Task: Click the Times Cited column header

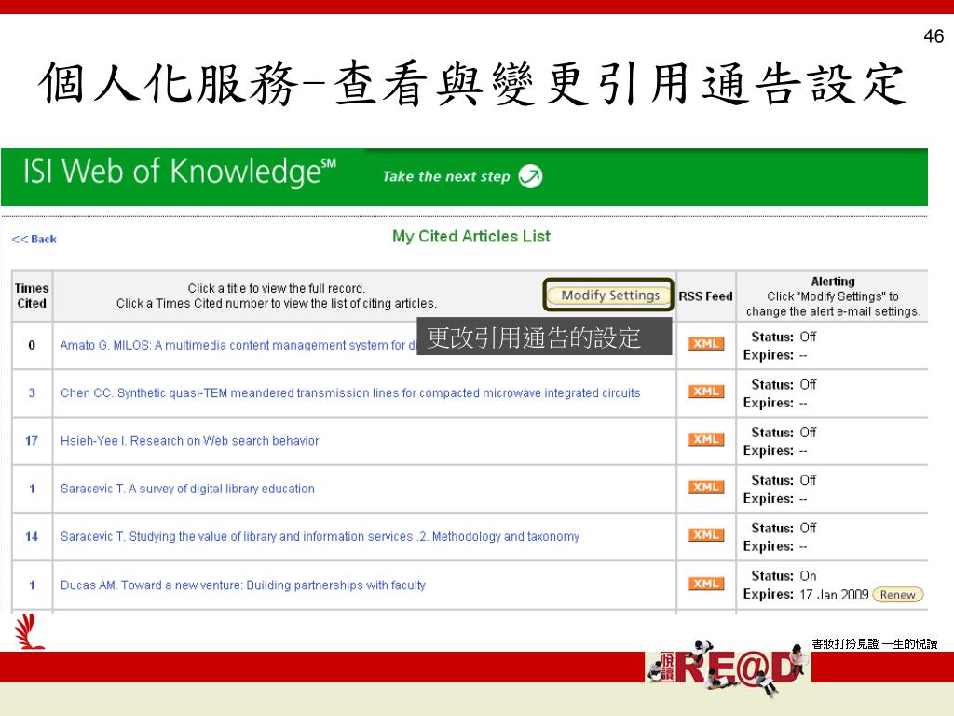Action: pyautogui.click(x=32, y=296)
